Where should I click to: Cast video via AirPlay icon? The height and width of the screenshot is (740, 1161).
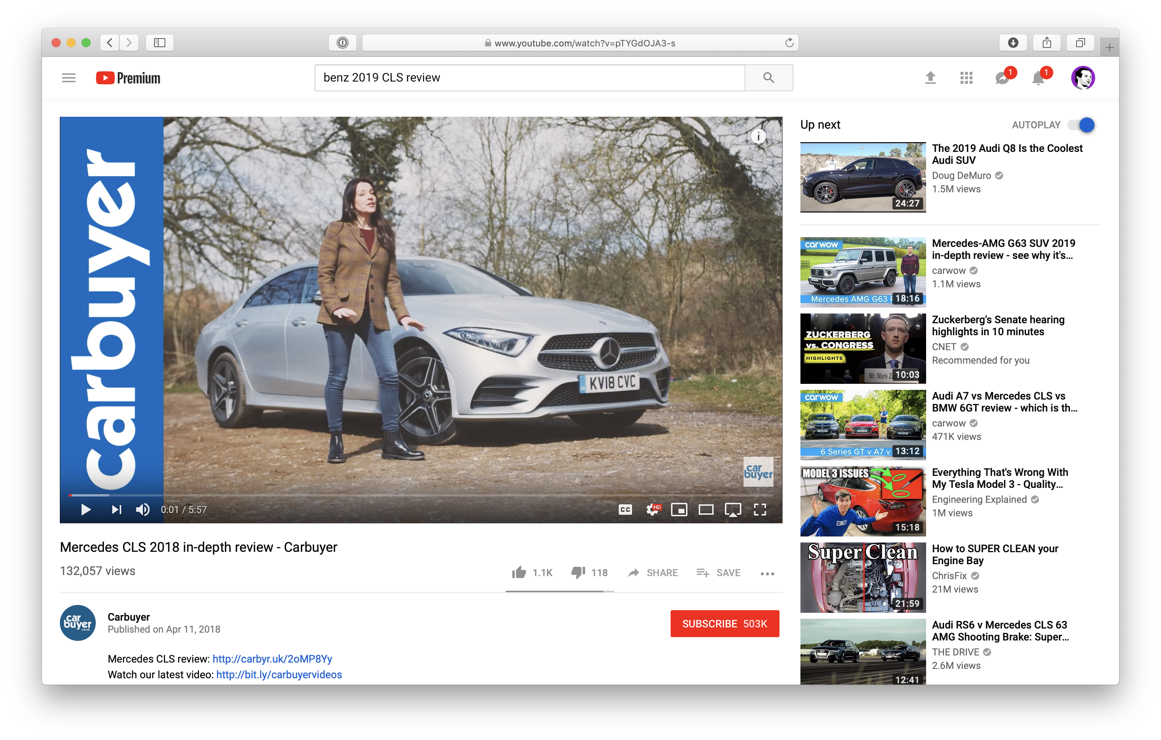pyautogui.click(x=733, y=510)
